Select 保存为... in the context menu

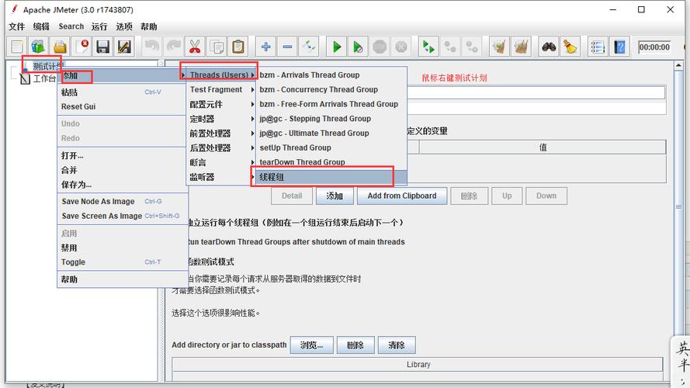123,185
